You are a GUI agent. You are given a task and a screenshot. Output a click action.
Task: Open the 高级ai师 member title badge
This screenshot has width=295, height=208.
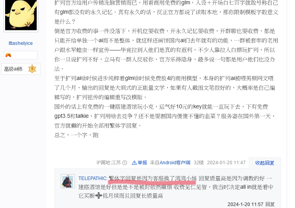[21, 69]
